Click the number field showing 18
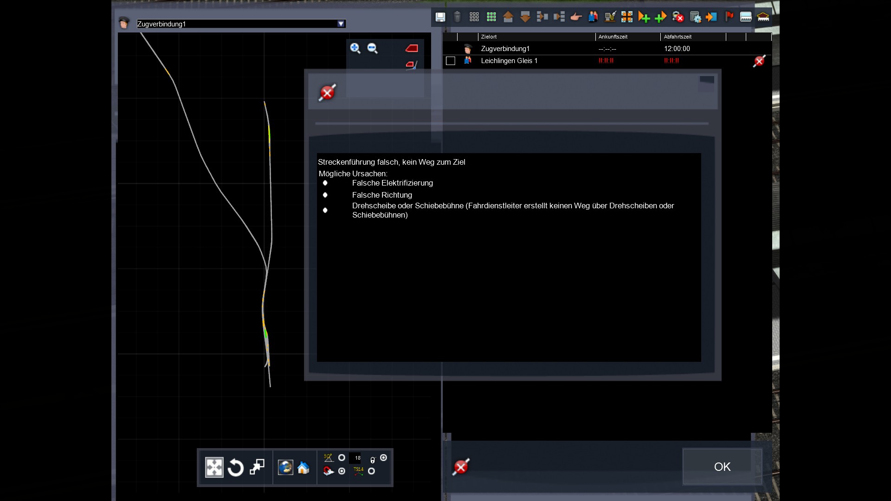Image resolution: width=891 pixels, height=501 pixels. coord(355,458)
